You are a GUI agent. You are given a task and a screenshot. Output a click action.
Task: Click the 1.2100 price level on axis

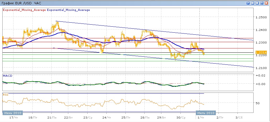pyautogui.click(x=260, y=68)
